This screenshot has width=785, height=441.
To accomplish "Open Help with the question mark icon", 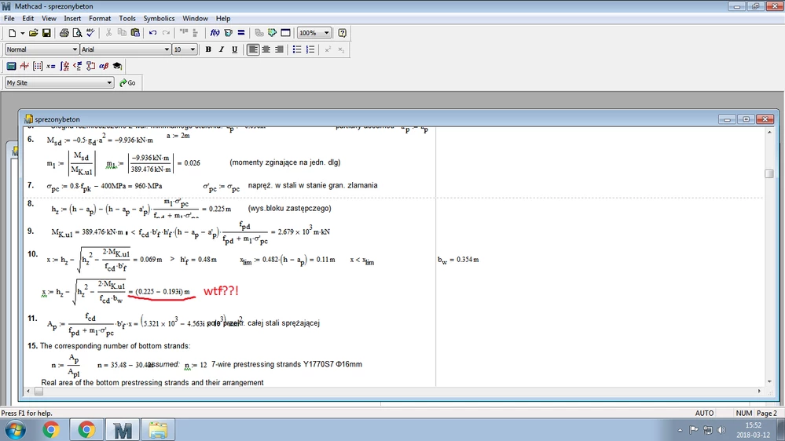I will coord(343,33).
